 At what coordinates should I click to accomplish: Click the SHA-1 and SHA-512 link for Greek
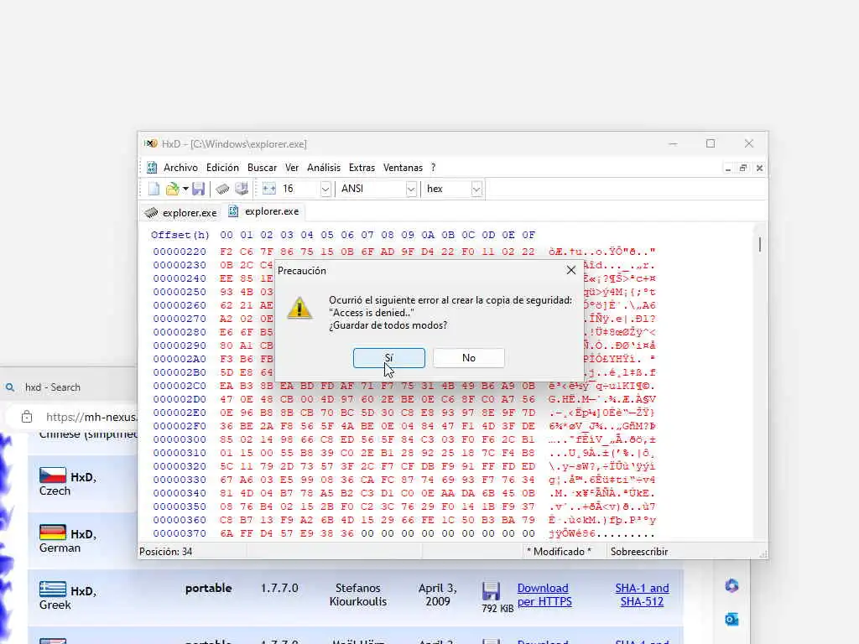[x=642, y=595]
